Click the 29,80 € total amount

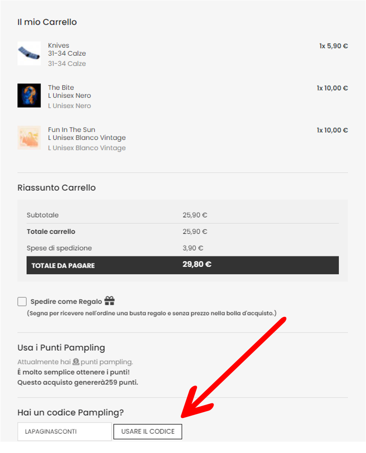point(197,264)
